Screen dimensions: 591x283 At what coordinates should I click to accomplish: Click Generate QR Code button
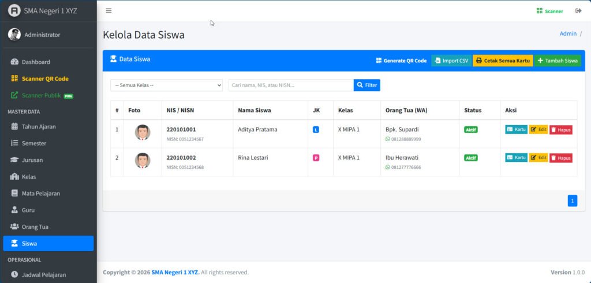pos(402,61)
